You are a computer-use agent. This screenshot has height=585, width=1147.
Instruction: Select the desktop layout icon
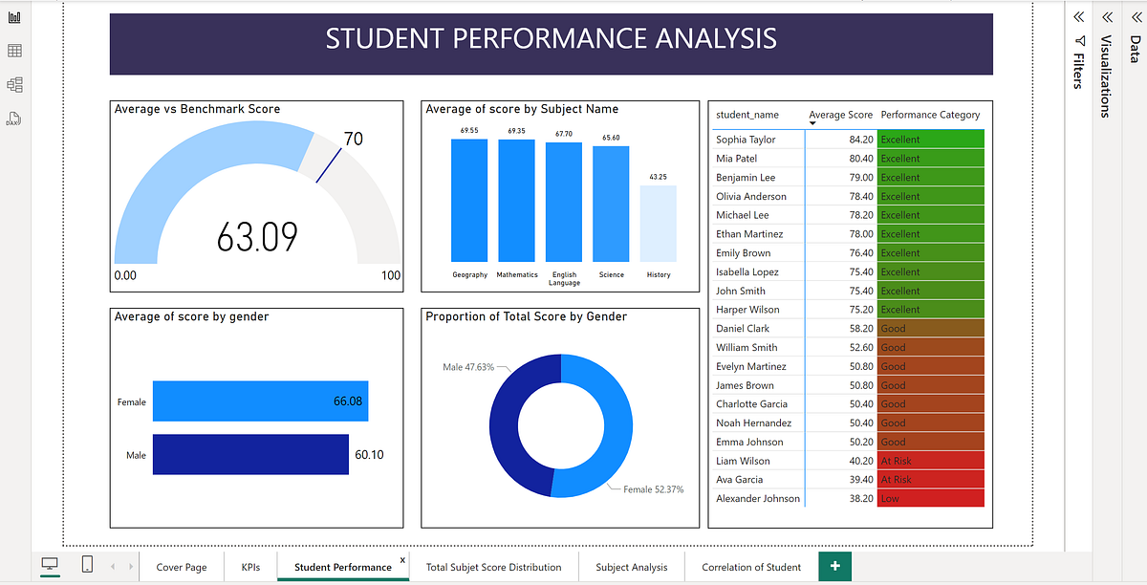(x=50, y=565)
